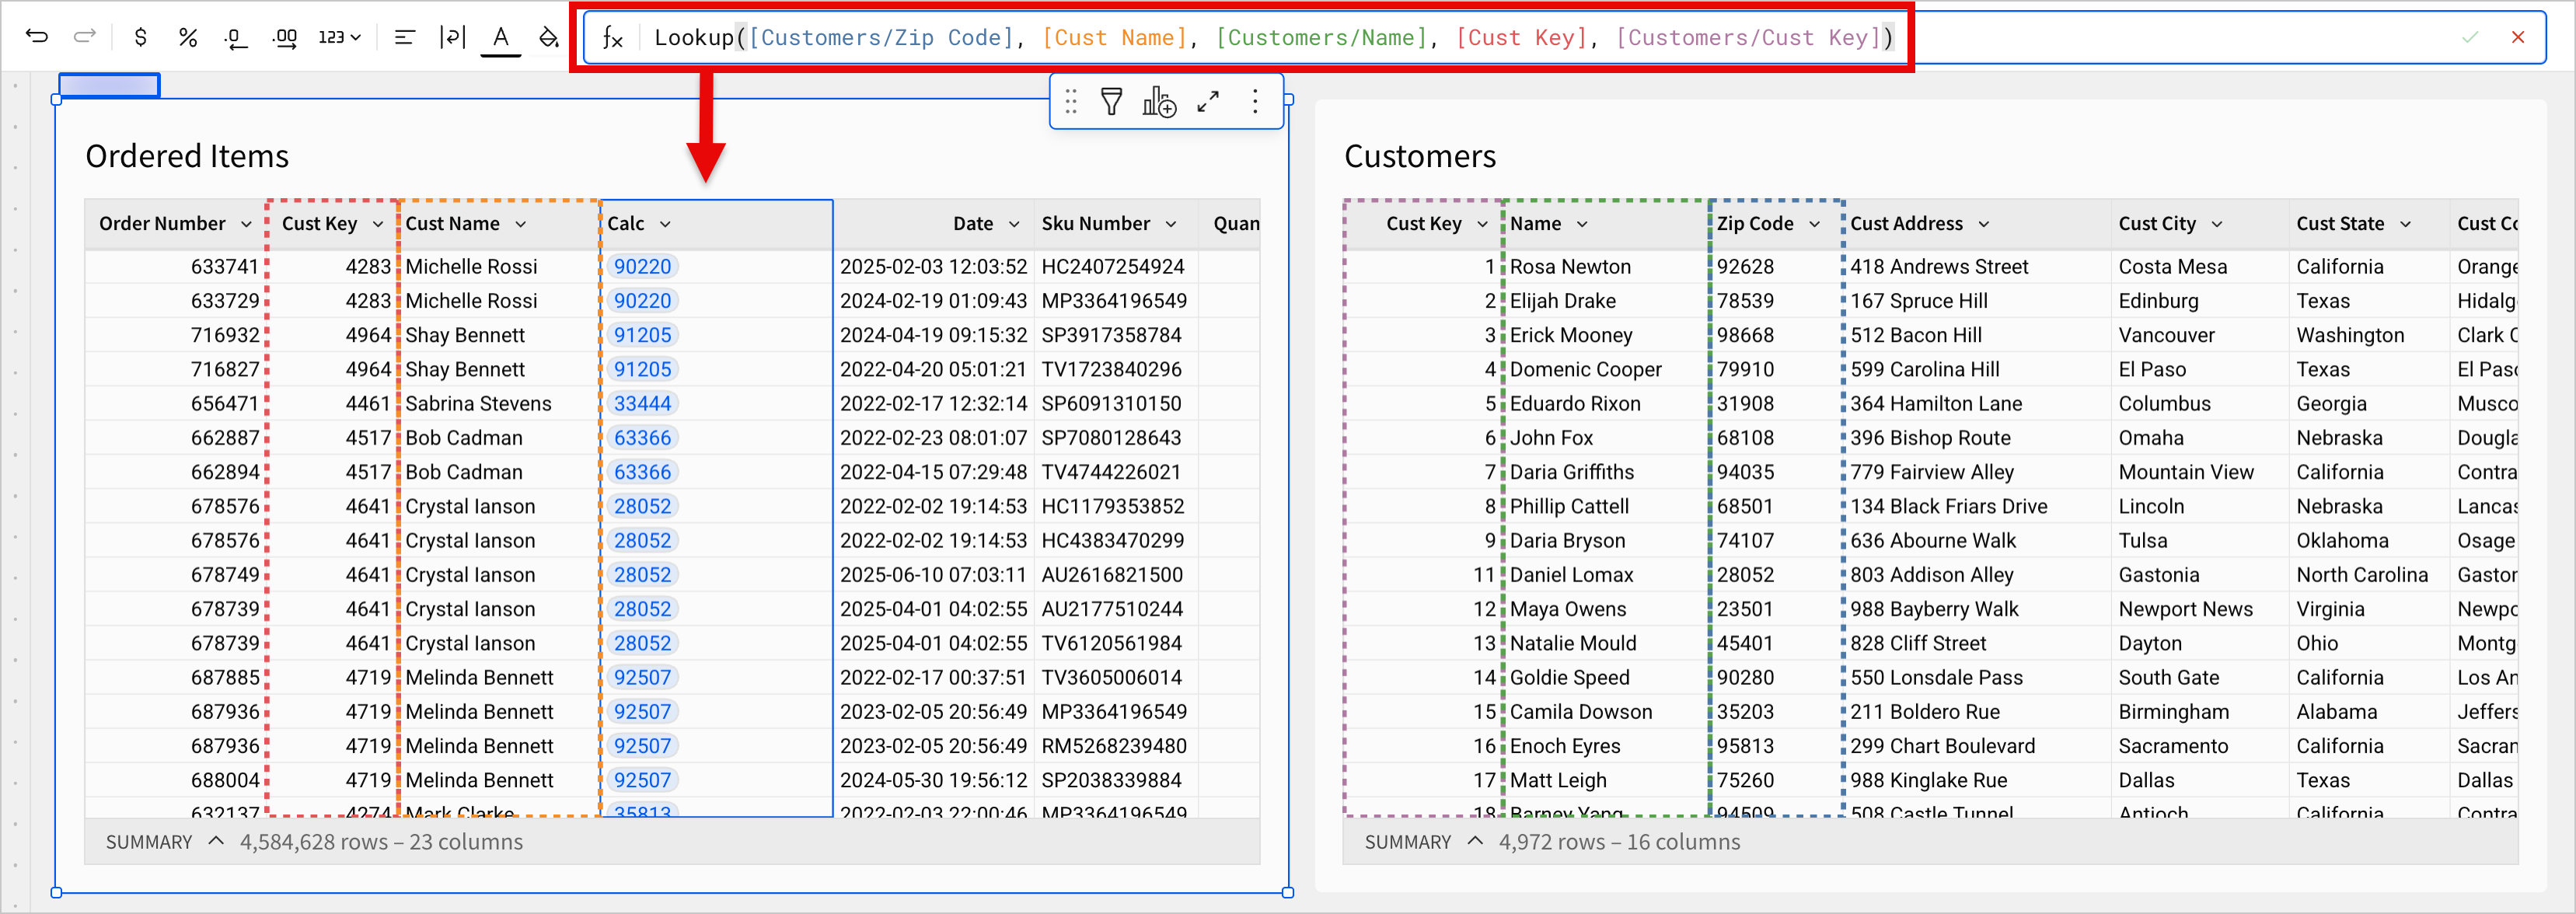The height and width of the screenshot is (914, 2576).
Task: Click the fx function icon
Action: pos(613,38)
